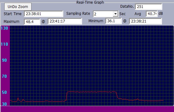Click the first small peak on red trace
Image resolution: width=174 pixels, height=112 pixels.
pos(18,98)
